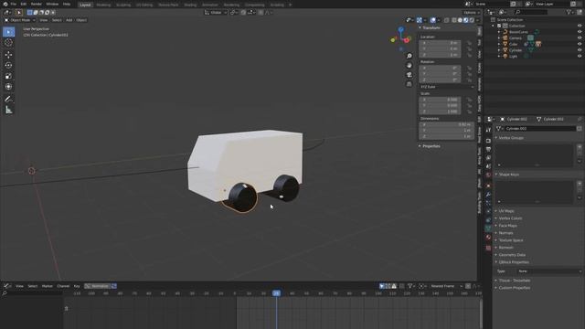Open the Window menu
This screenshot has width=585, height=329.
coord(52,4)
